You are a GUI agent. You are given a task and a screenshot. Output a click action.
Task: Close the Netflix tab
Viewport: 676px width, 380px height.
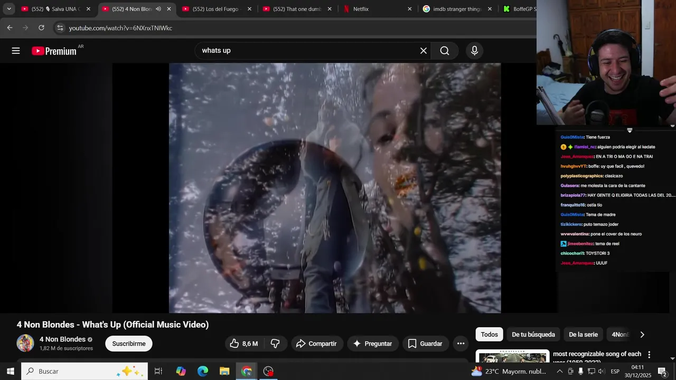pos(410,9)
